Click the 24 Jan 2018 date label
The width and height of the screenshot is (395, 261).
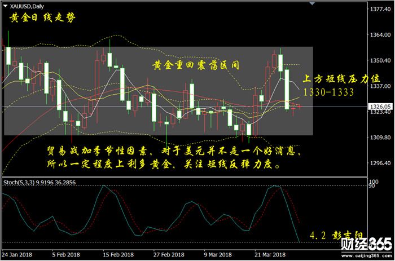coord(17,255)
